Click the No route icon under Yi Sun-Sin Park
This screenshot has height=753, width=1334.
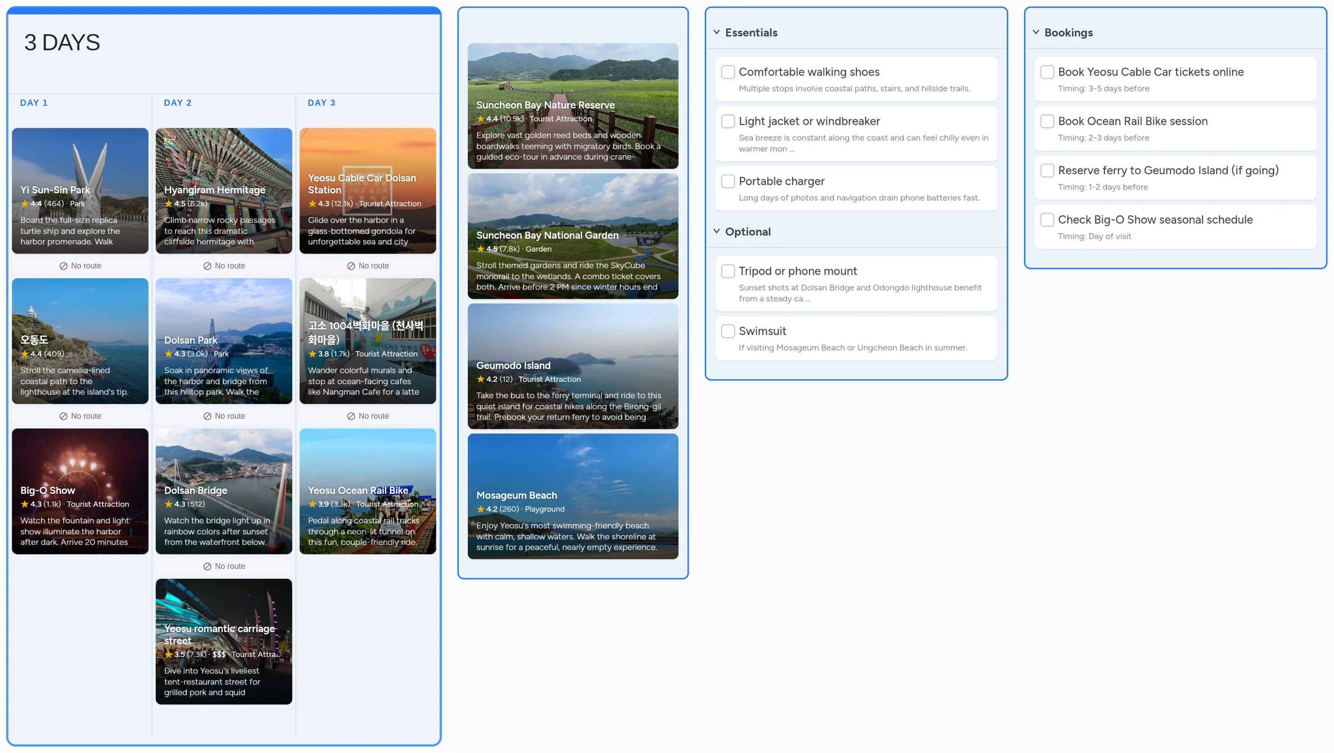coord(63,265)
